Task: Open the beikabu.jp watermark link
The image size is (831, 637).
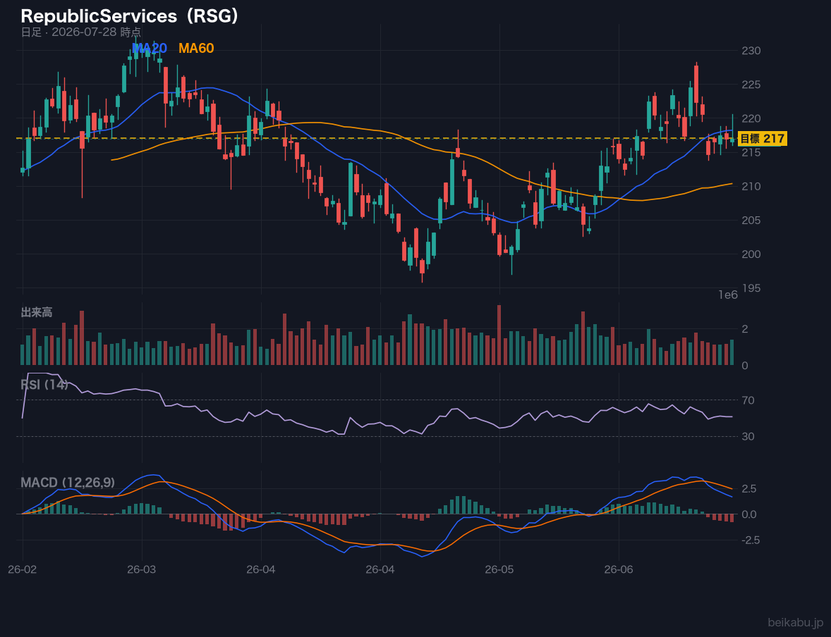Action: [x=796, y=623]
